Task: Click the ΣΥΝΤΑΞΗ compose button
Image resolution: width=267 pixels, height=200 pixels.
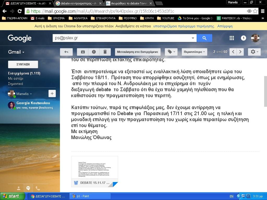Action: [23, 64]
